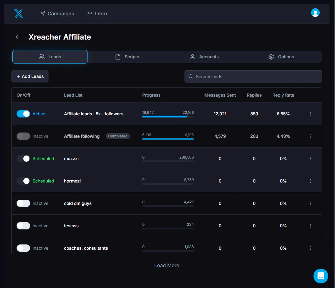Turn off the Affiliate leads toggle
The image size is (335, 288).
coord(23,114)
